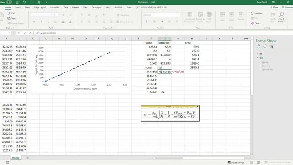Screen dimensions: 293x165
Task: Open the Name Box dropdown
Action: (10, 33)
